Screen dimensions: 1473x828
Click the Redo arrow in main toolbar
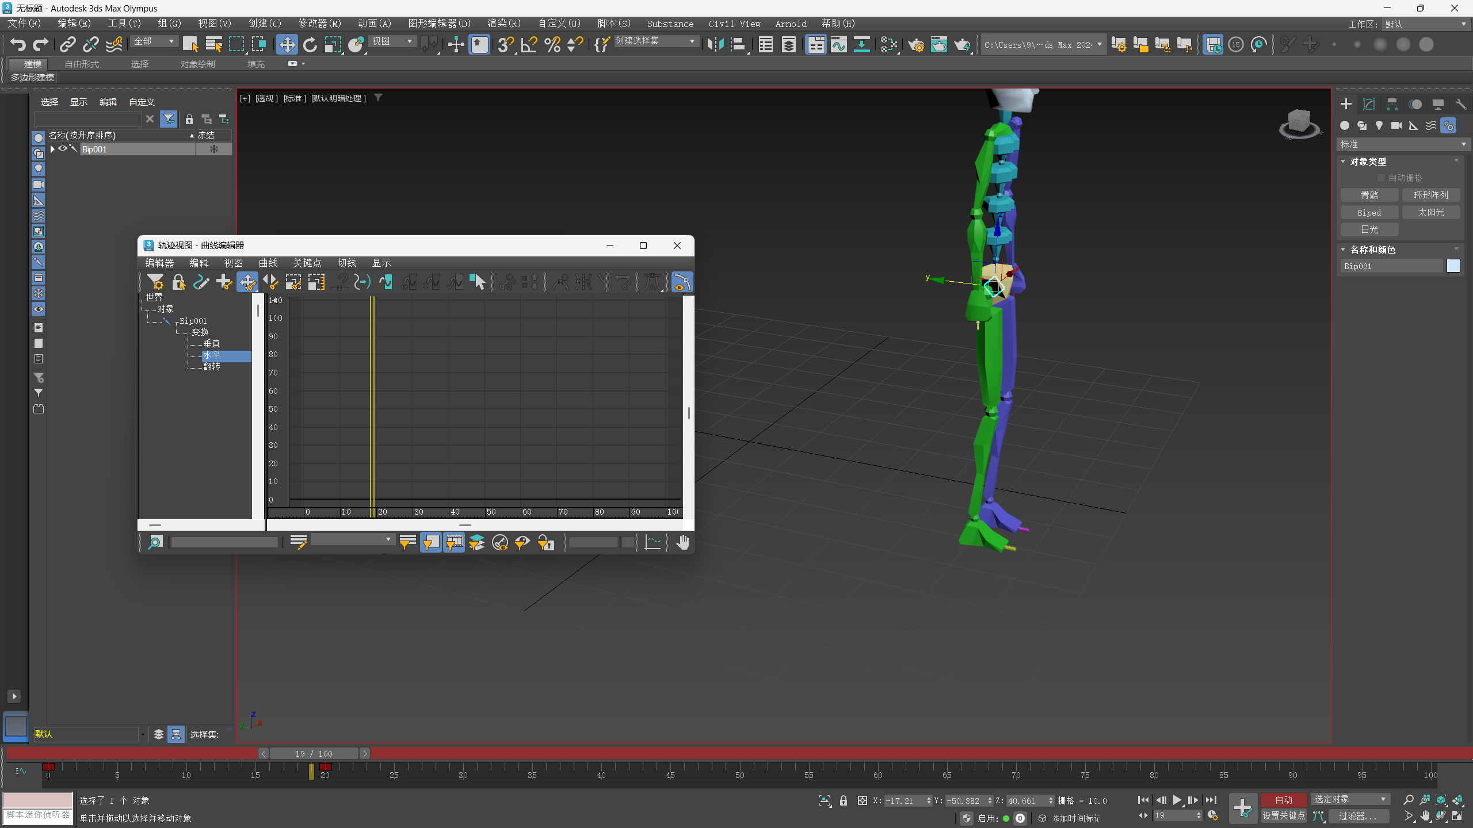[x=41, y=44]
